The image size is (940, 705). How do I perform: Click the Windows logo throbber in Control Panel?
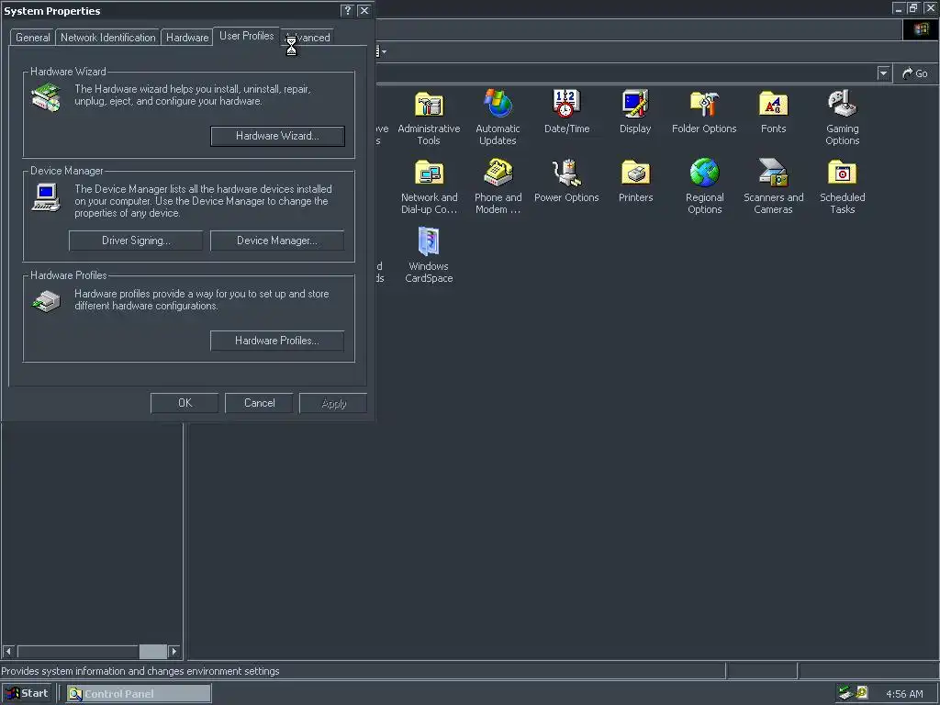pyautogui.click(x=921, y=29)
